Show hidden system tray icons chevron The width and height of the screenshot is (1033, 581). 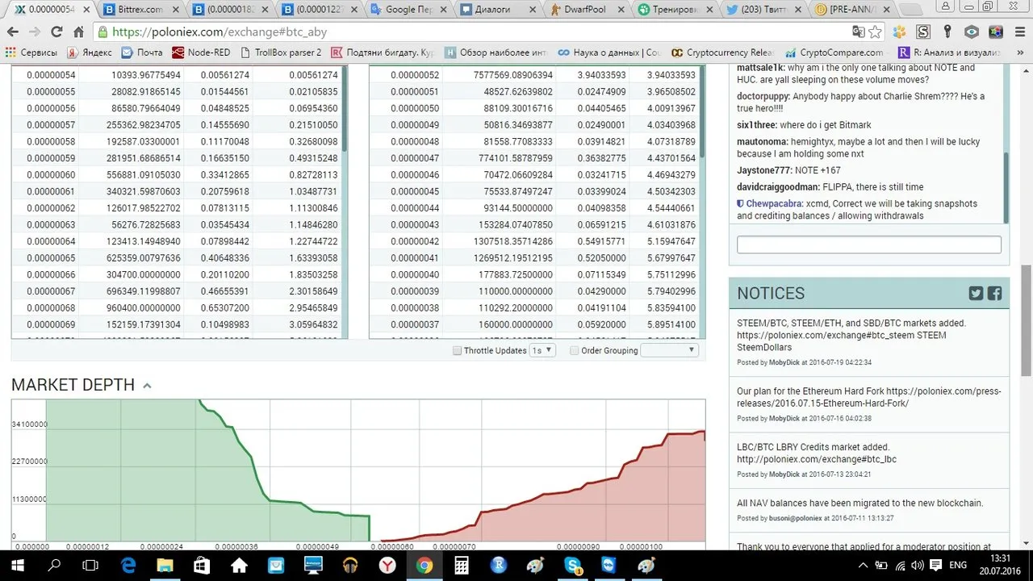pos(864,566)
